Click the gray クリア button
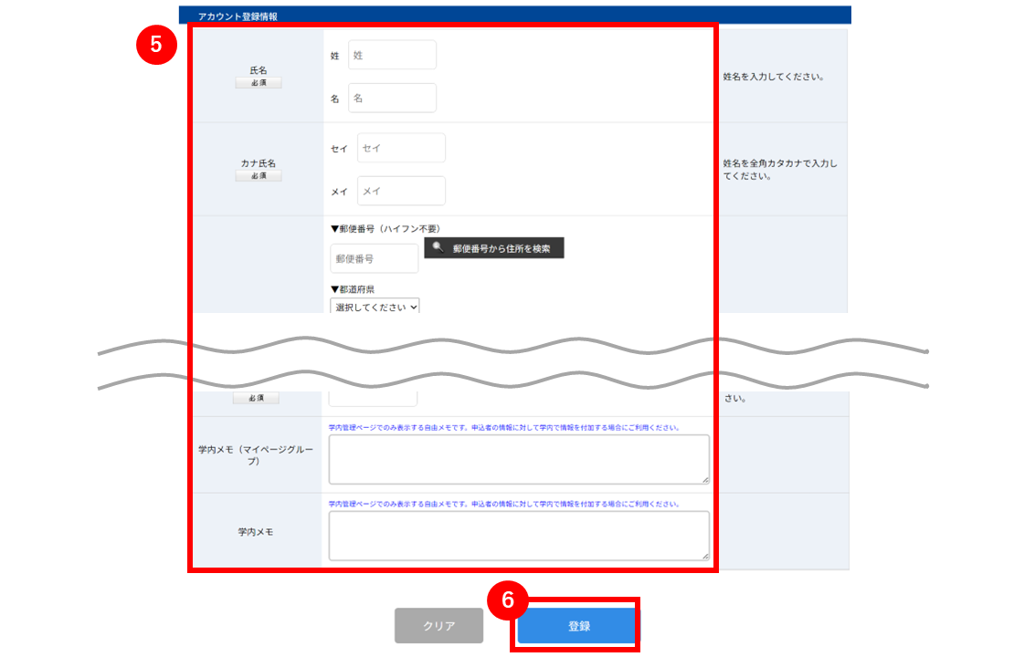This screenshot has height=657, width=1035. point(439,625)
